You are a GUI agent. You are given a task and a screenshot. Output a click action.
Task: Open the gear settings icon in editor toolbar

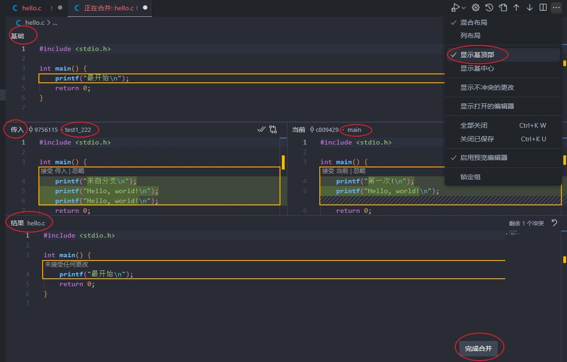[x=476, y=7]
